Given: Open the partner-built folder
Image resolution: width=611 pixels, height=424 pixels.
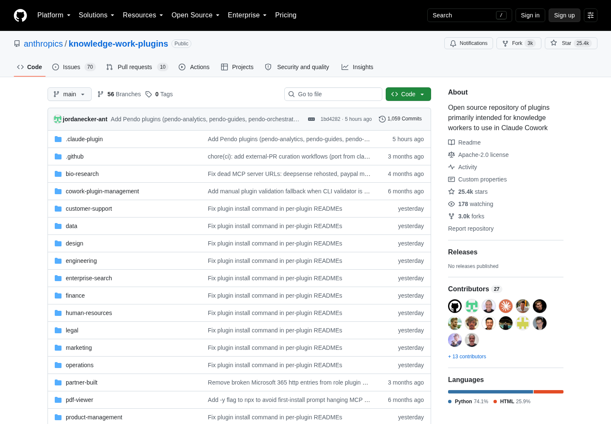Looking at the screenshot, I should point(81,382).
